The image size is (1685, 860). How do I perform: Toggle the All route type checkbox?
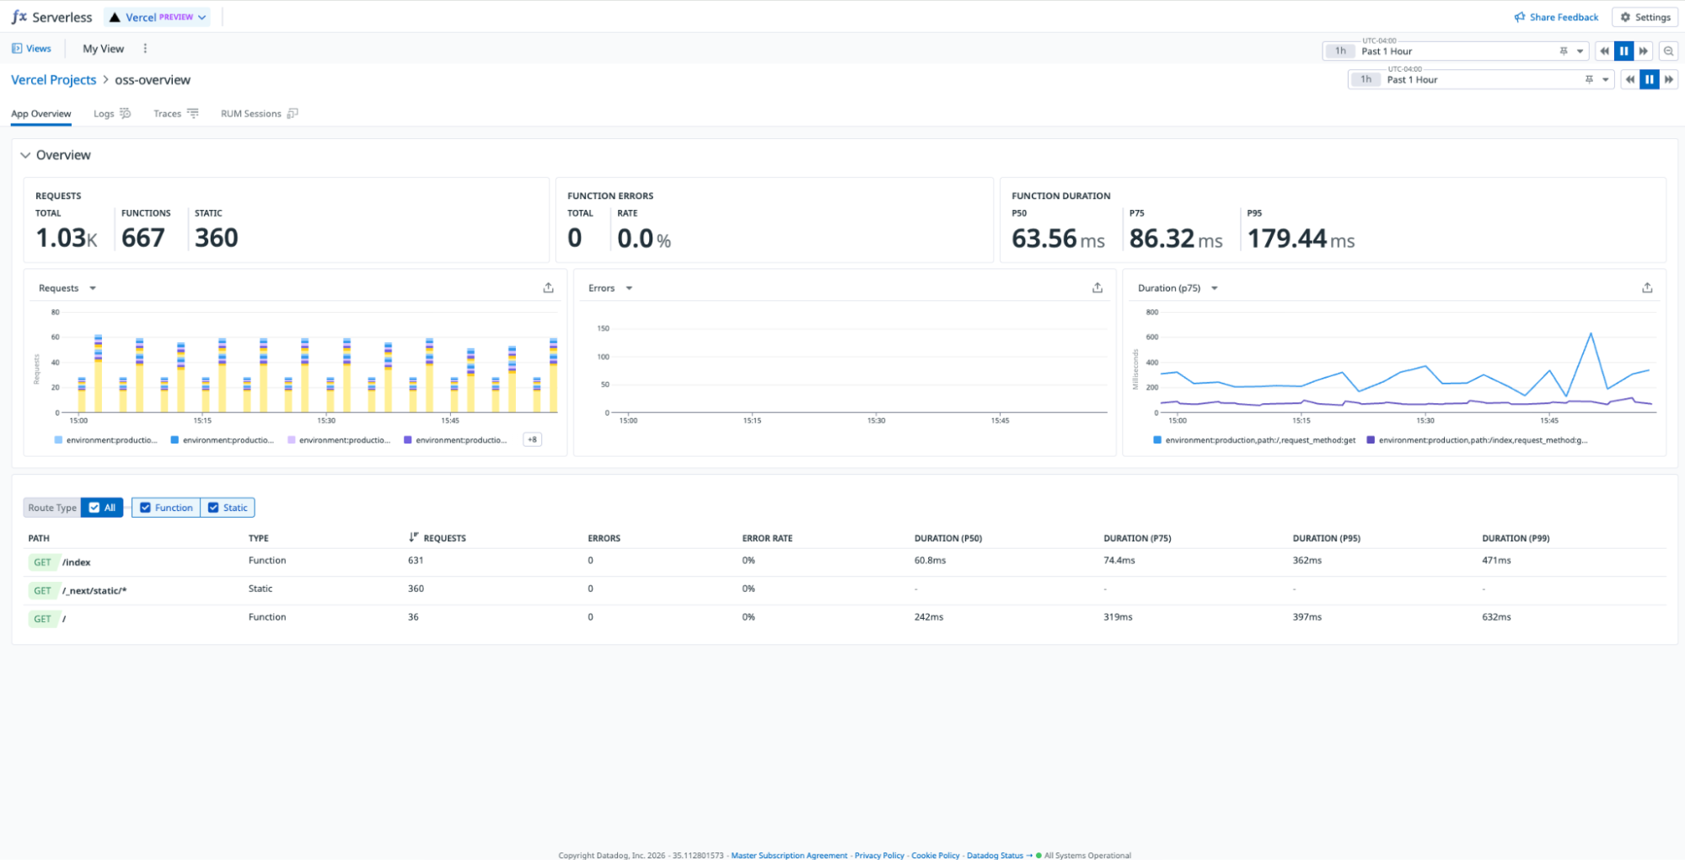(94, 508)
